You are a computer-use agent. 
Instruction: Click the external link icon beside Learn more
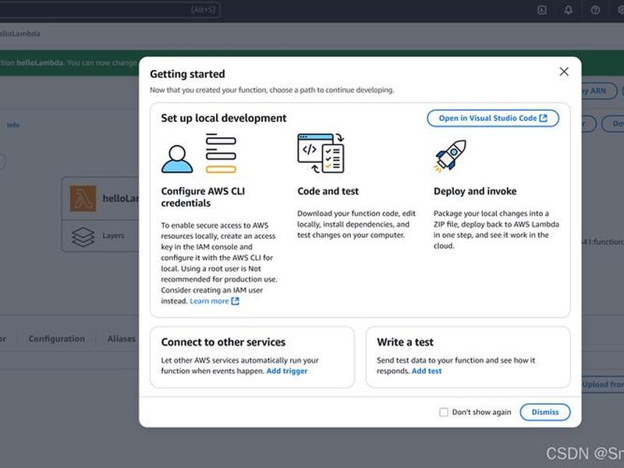click(236, 301)
